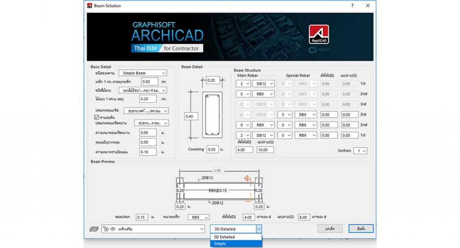The width and height of the screenshot is (460, 248).
Task: Open Special Rebar RB9 dropdown in lower 3rd row
Action: pos(306,115)
